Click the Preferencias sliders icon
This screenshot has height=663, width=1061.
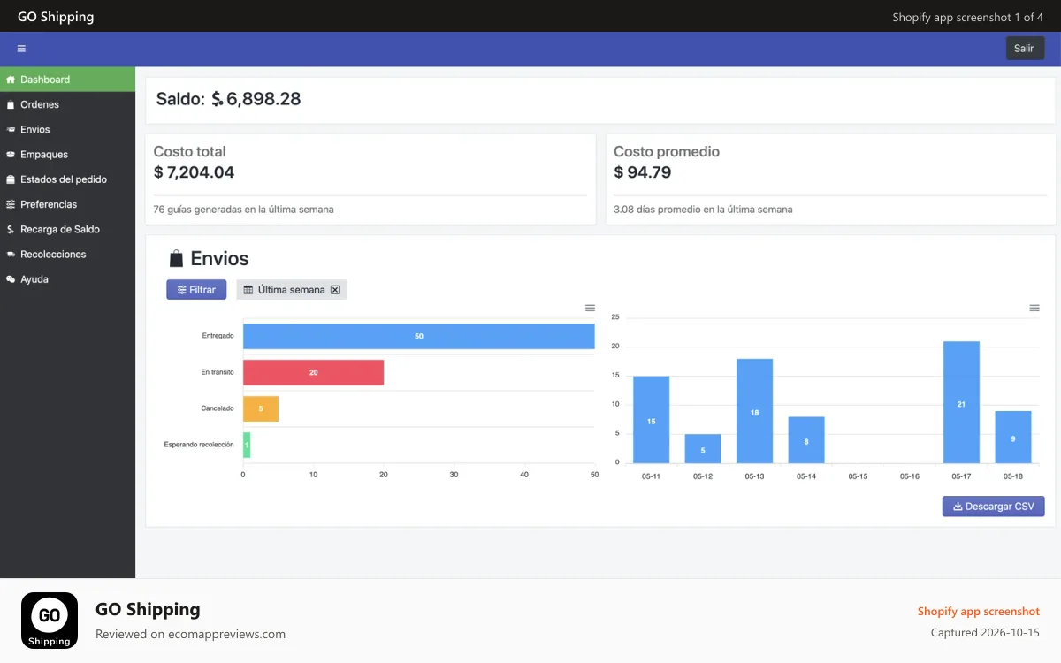[11, 204]
